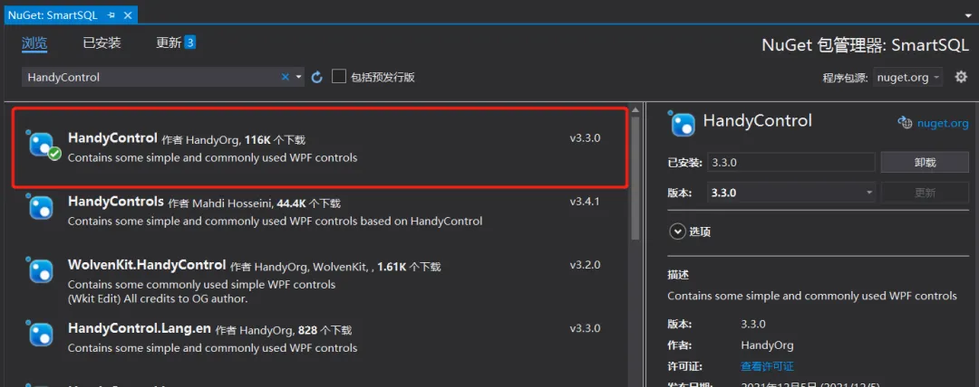The width and height of the screenshot is (979, 387).
Task: Click the 描述 description heading
Action: 678,275
